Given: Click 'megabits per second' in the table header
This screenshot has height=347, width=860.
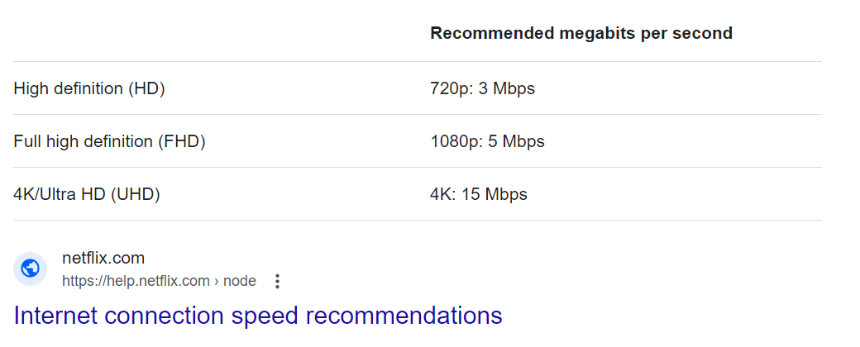Looking at the screenshot, I should pos(646,33).
